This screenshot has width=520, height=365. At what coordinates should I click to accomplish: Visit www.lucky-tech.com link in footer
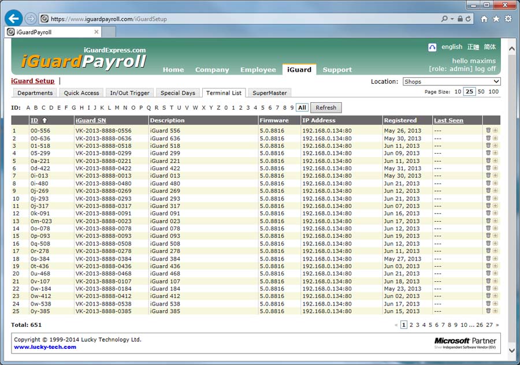coord(45,347)
